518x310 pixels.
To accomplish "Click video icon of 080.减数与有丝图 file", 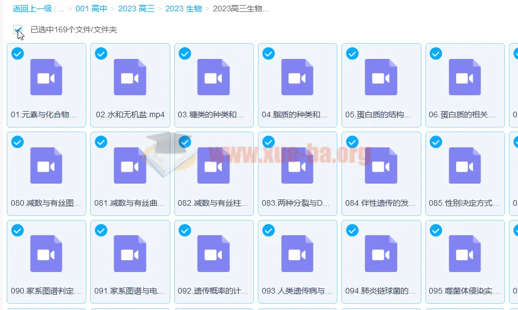I will pos(46,165).
